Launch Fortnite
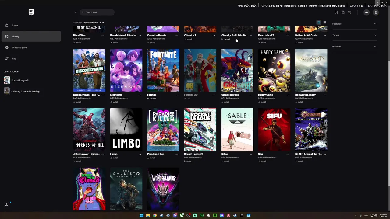390x219 pixels. pos(152,99)
